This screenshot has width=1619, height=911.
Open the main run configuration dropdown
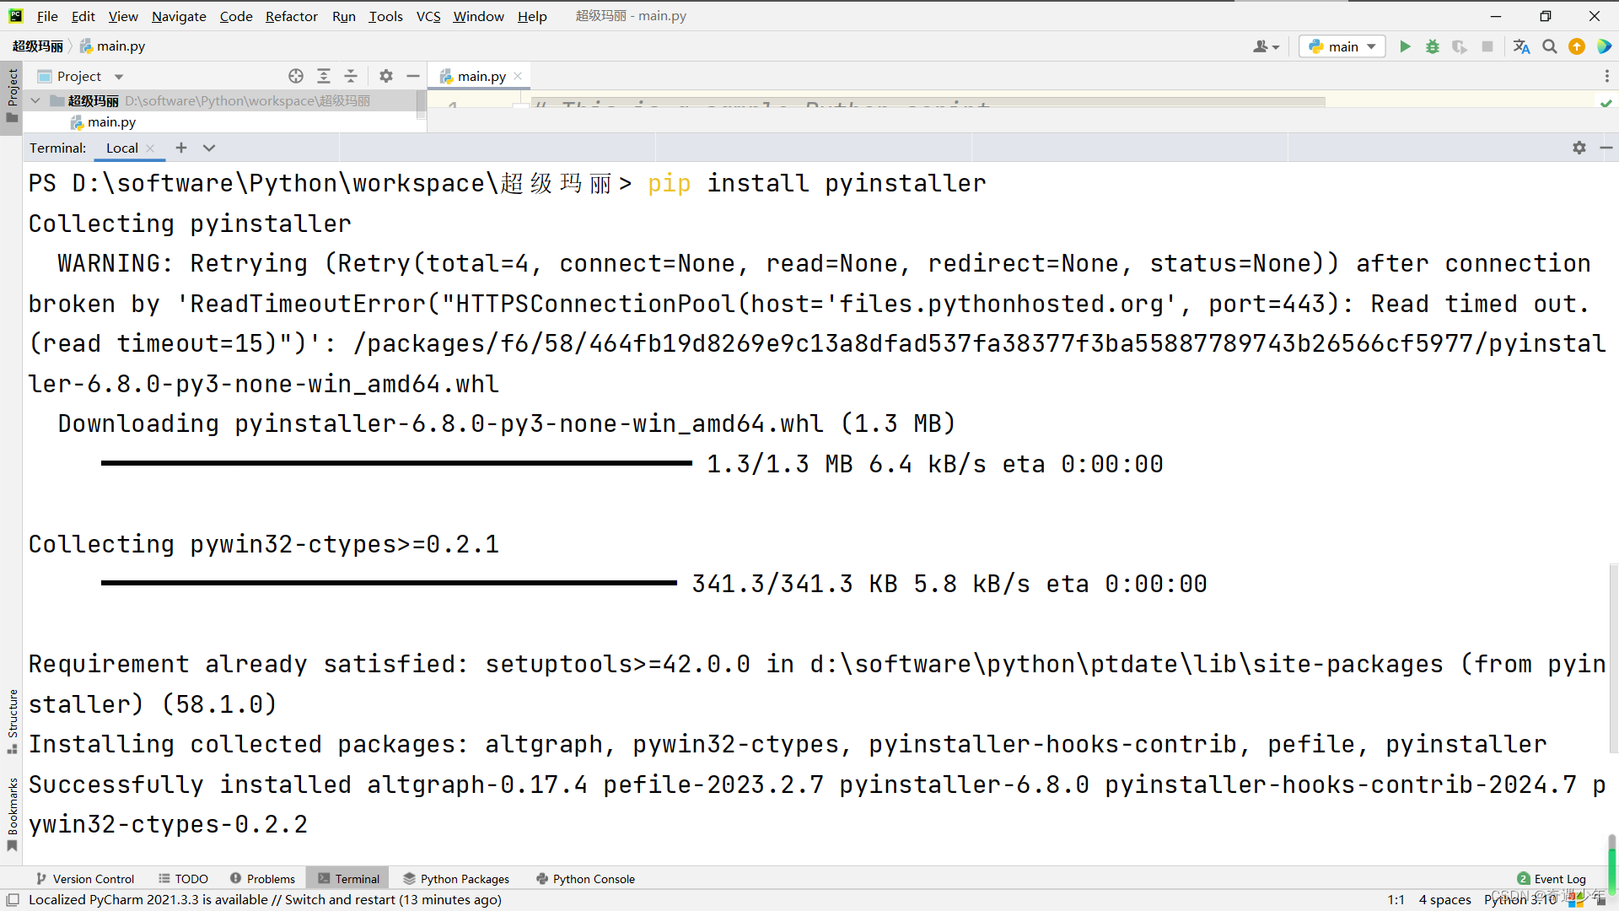tap(1342, 46)
